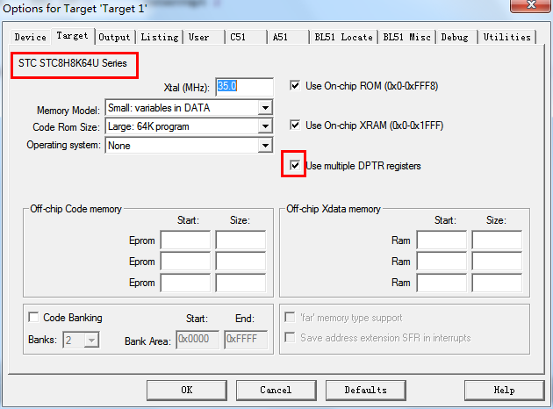Viewport: 553px width, 409px height.
Task: Click second Ram Size field
Action: 498,262
